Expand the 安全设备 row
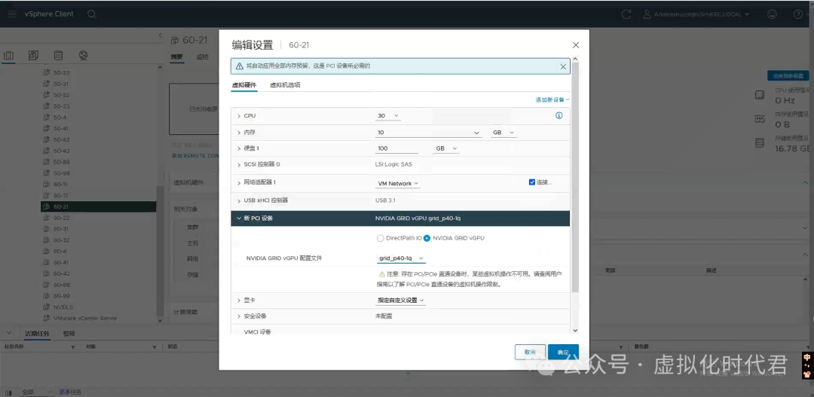This screenshot has height=397, width=814. coord(239,316)
